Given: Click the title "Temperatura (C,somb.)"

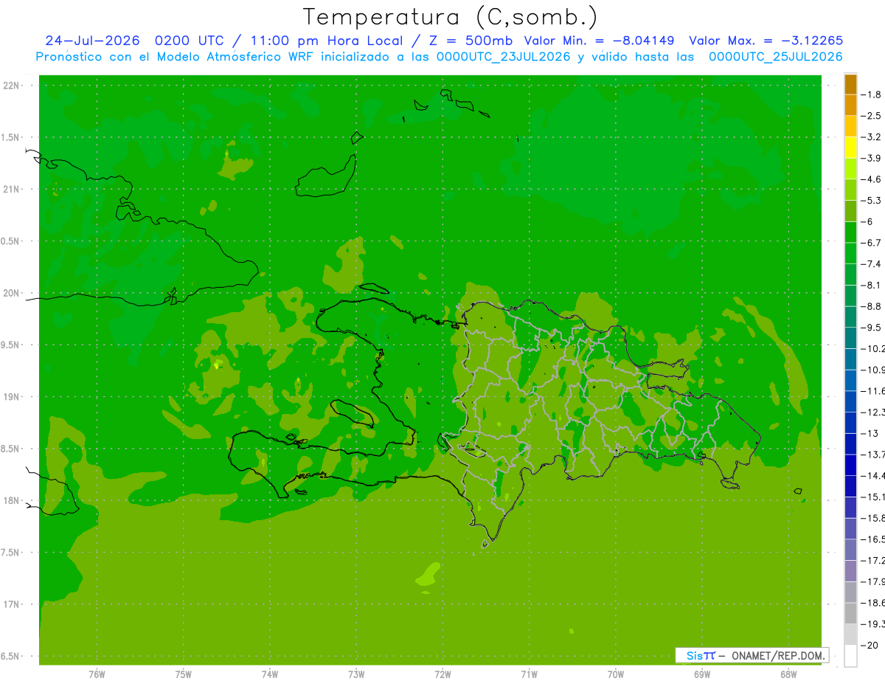Looking at the screenshot, I should click(450, 18).
